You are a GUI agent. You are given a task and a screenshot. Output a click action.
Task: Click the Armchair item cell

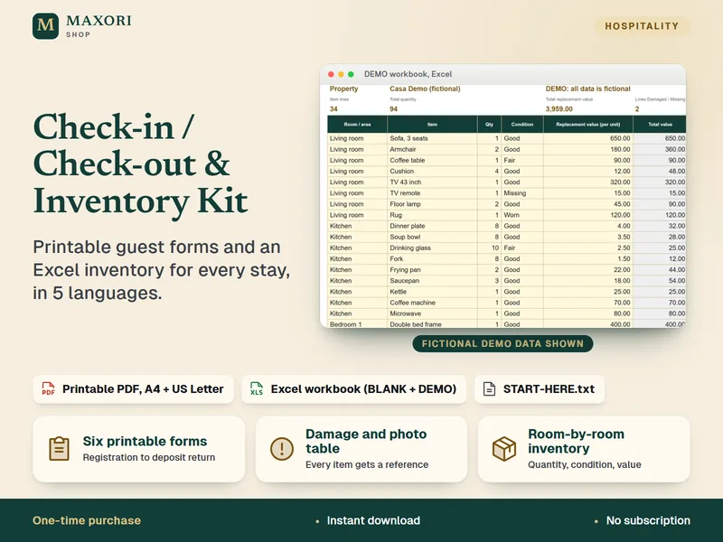(x=432, y=149)
